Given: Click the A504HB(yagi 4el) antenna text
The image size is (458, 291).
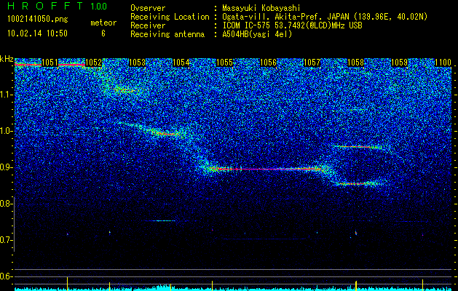Looking at the screenshot, I should [x=257, y=34].
